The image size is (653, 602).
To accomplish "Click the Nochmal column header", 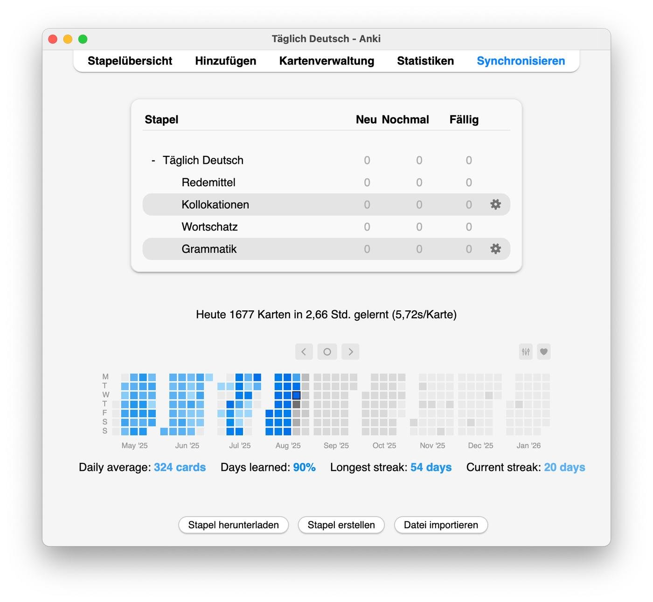I will 405,119.
